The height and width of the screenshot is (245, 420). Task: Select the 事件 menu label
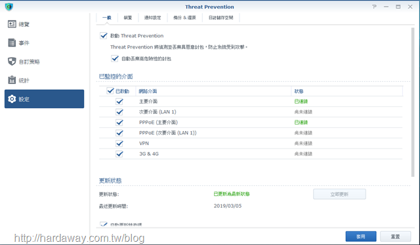[24, 43]
